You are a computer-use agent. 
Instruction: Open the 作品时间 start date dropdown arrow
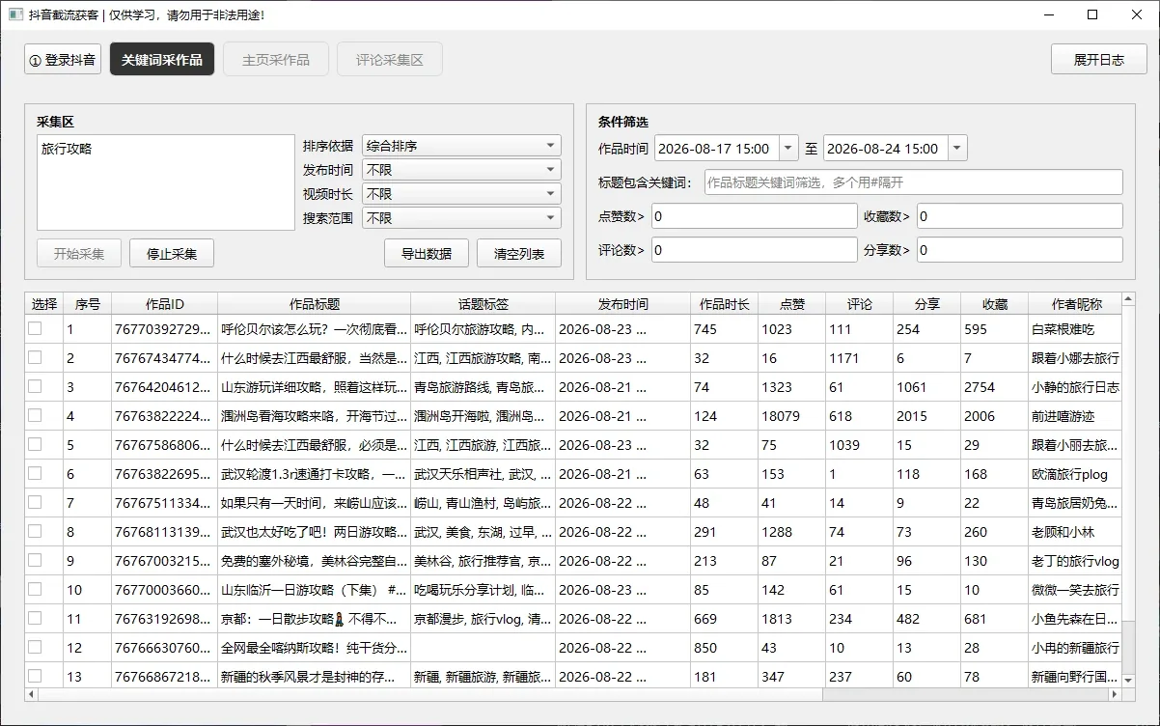click(788, 149)
